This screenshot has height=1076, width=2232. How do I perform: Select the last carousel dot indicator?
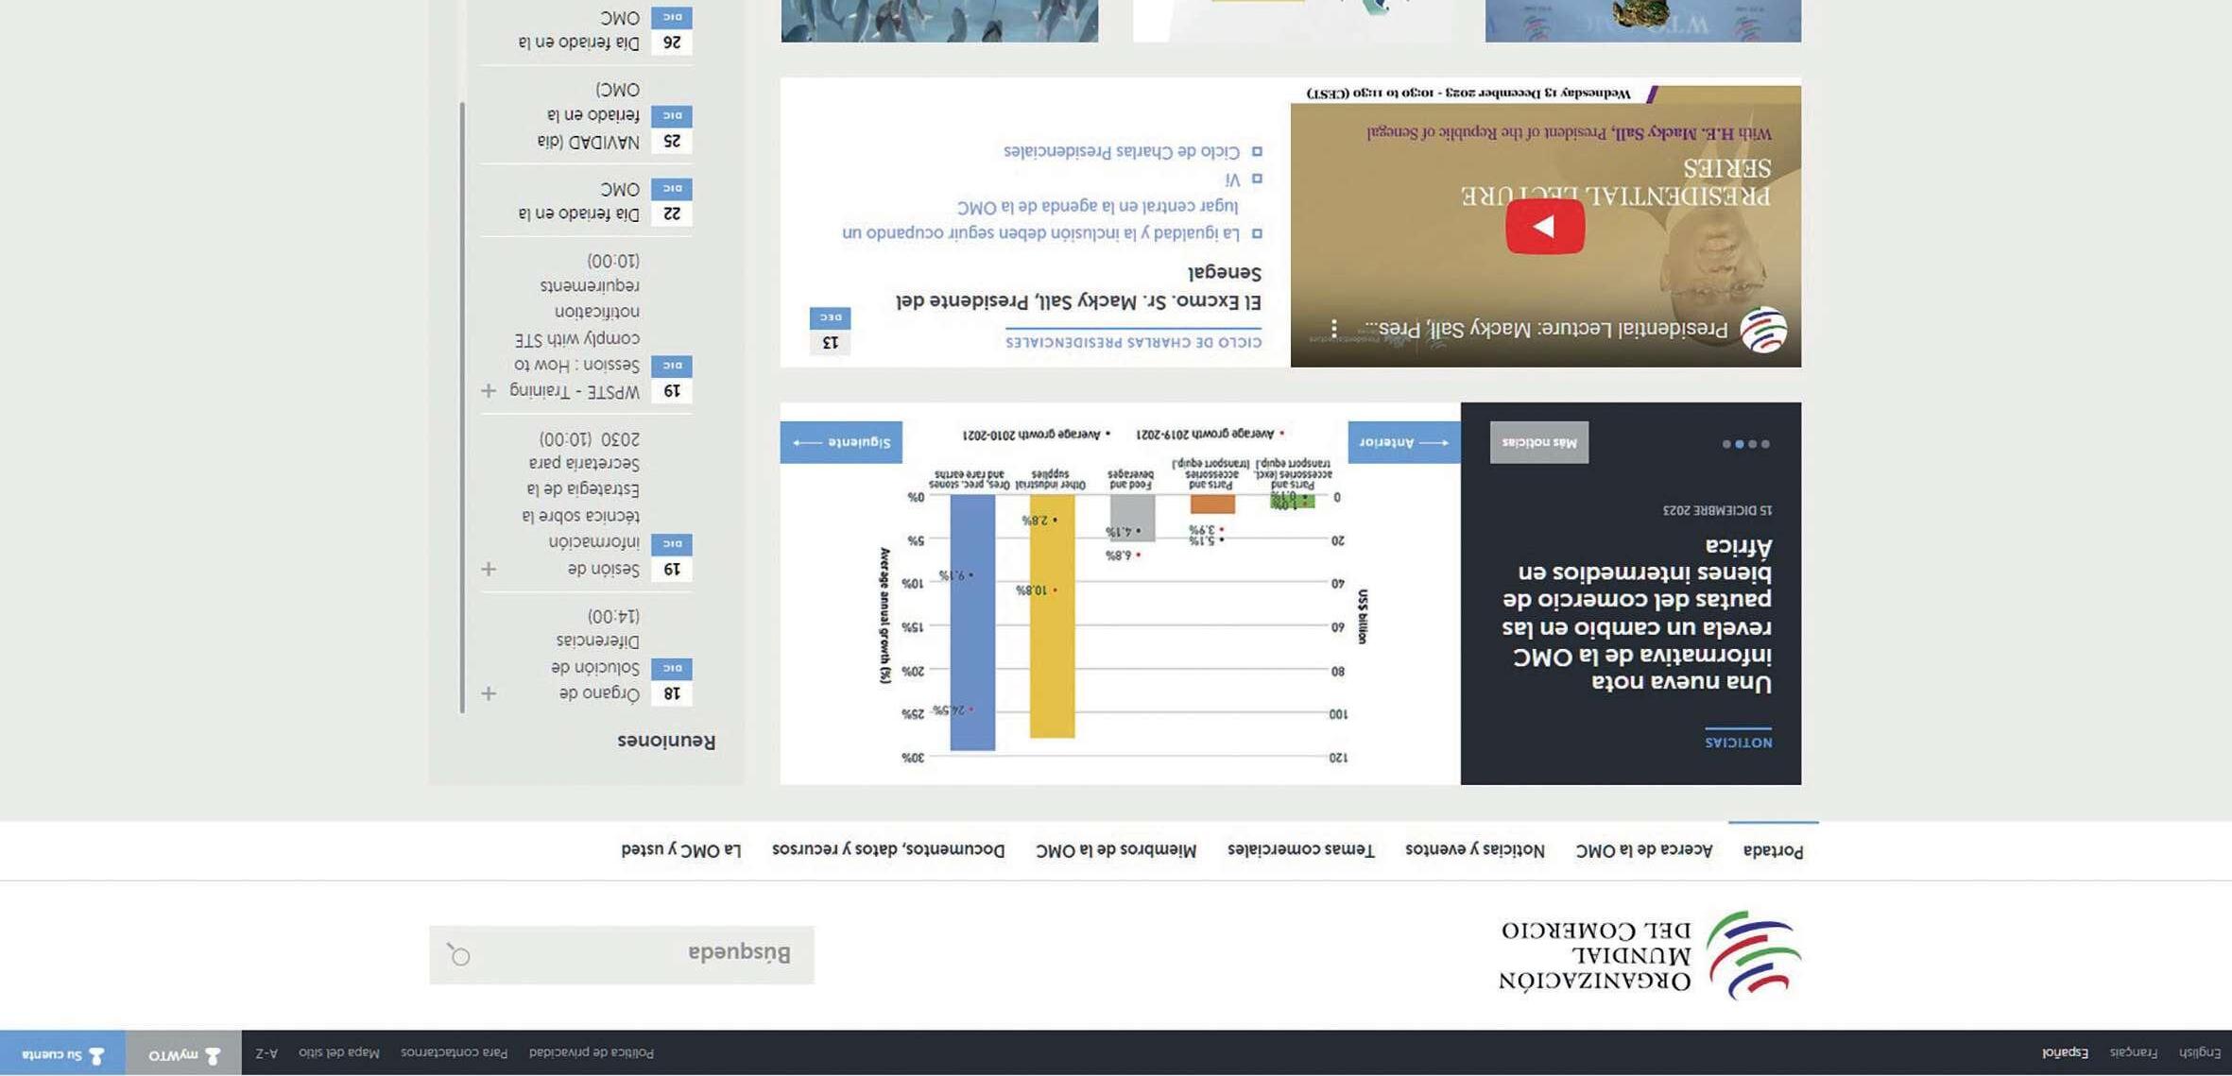pos(1726,444)
